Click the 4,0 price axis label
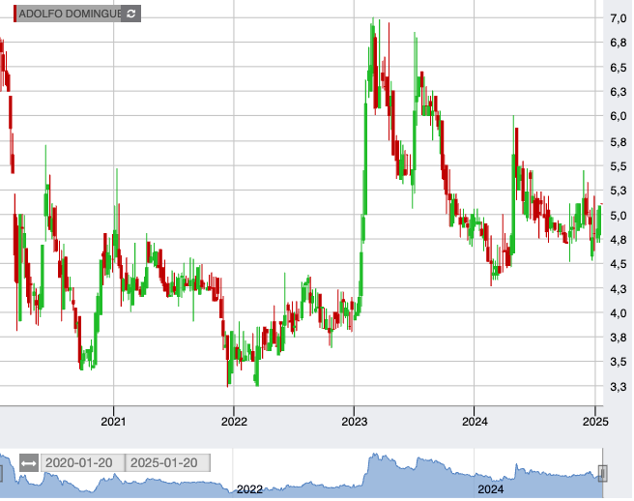 619,313
